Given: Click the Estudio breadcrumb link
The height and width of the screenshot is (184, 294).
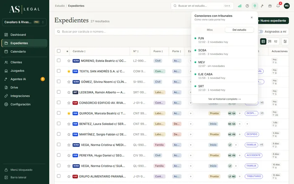Looking at the screenshot, I should (60, 6).
